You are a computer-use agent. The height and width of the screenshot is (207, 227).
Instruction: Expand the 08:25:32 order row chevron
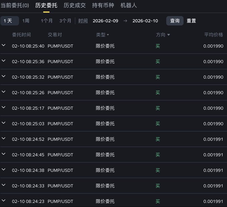click(4, 76)
